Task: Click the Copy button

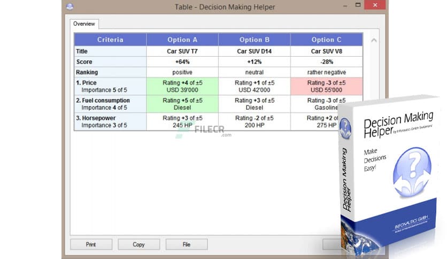Action: tap(138, 245)
